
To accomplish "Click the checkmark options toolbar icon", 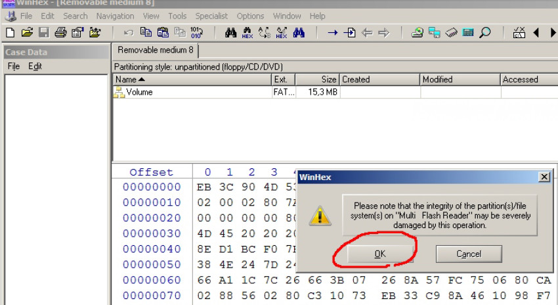I will (x=519, y=33).
